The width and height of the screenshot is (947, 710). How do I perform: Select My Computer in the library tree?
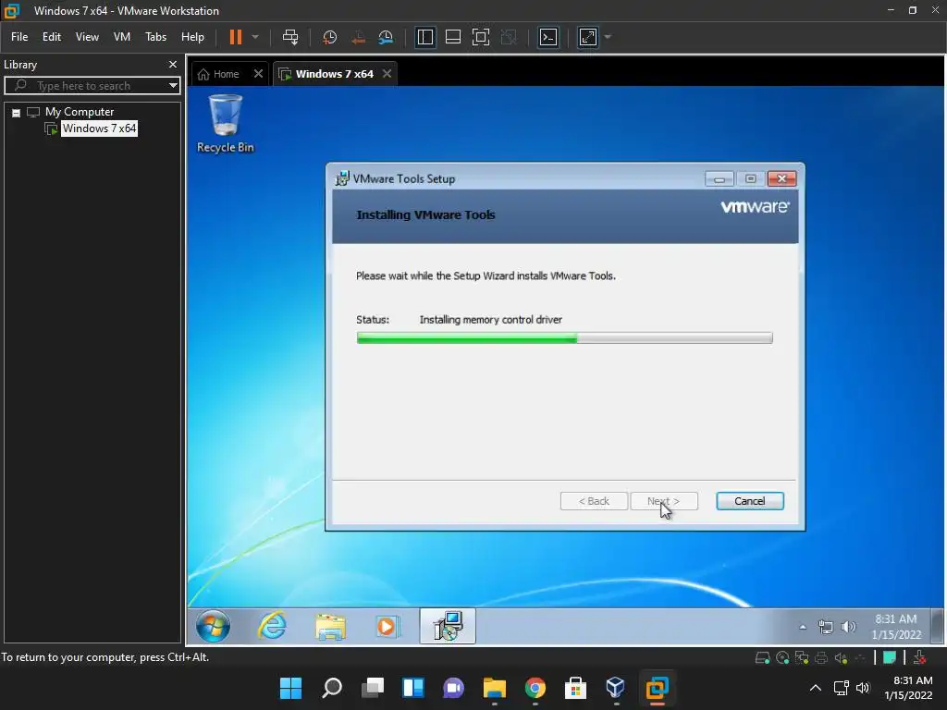pyautogui.click(x=80, y=112)
